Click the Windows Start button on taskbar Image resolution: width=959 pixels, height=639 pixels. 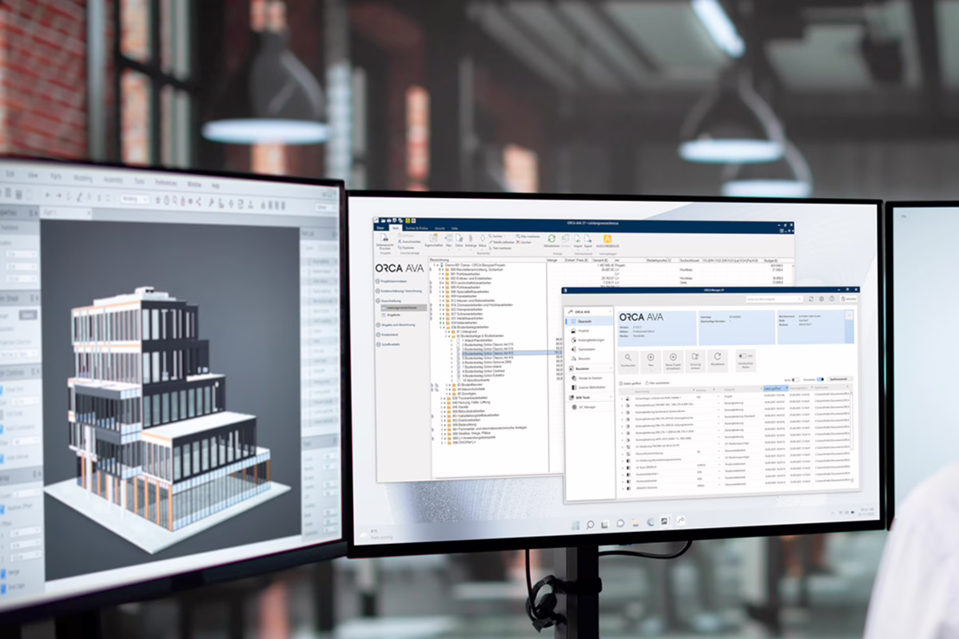click(x=574, y=524)
